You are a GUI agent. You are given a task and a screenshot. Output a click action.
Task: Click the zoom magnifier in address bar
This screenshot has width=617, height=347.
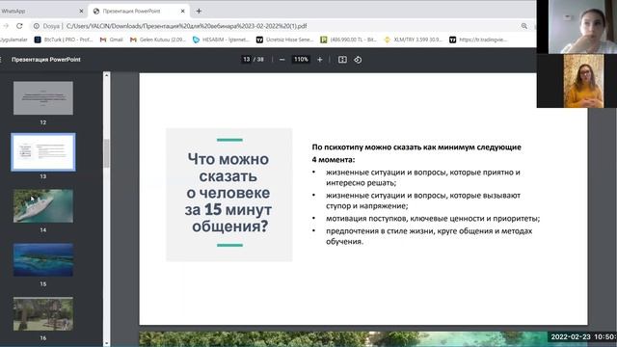click(x=524, y=26)
